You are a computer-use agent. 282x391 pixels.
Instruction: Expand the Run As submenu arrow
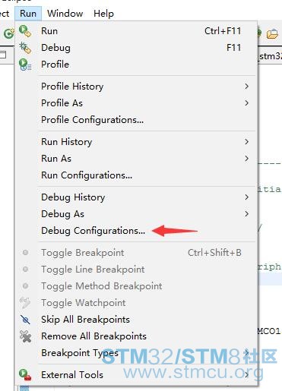point(246,159)
